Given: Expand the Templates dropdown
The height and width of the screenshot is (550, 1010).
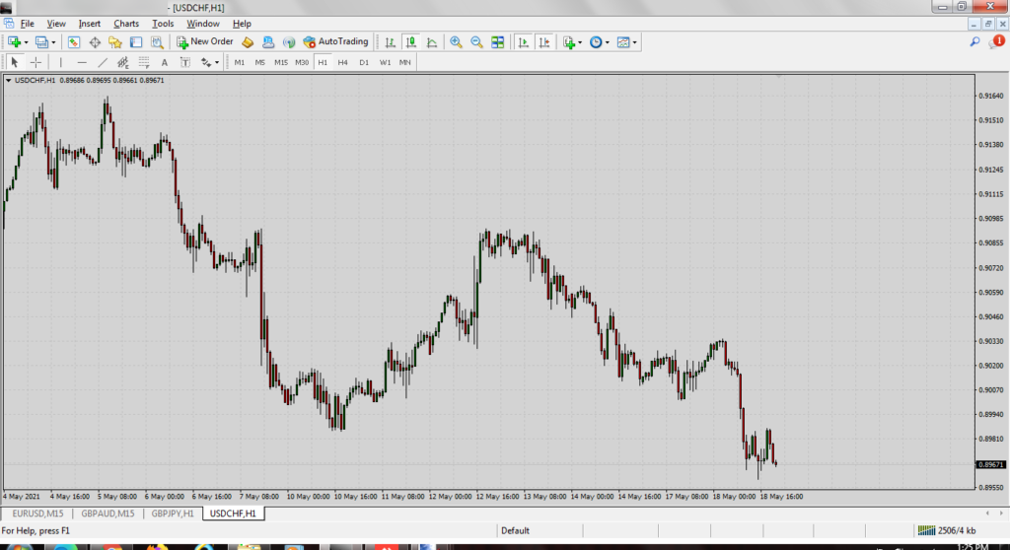Looking at the screenshot, I should point(626,42).
